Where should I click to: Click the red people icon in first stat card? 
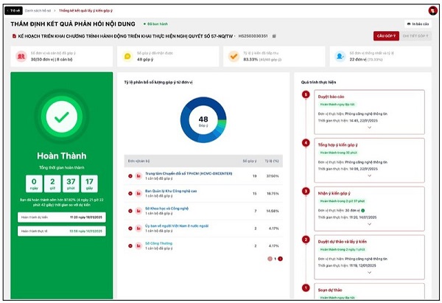(21, 57)
